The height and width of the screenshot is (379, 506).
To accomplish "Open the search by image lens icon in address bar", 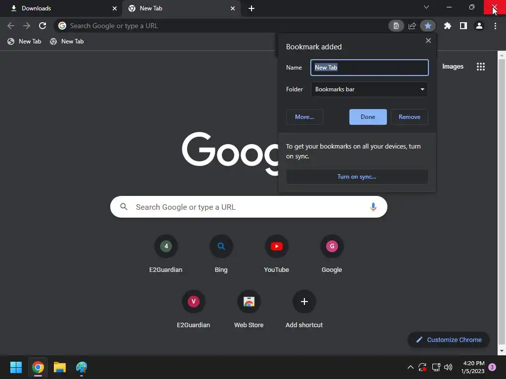I will point(396,26).
